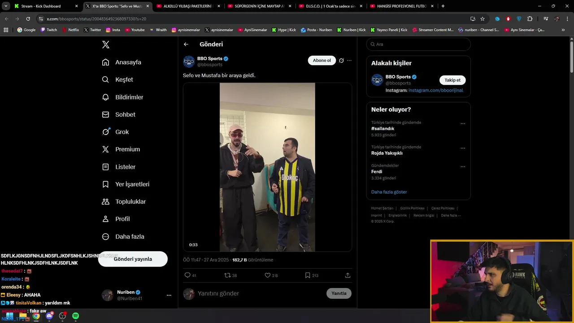Open the Chrome apps grid icon
This screenshot has width=574, height=323.
[x=6, y=30]
